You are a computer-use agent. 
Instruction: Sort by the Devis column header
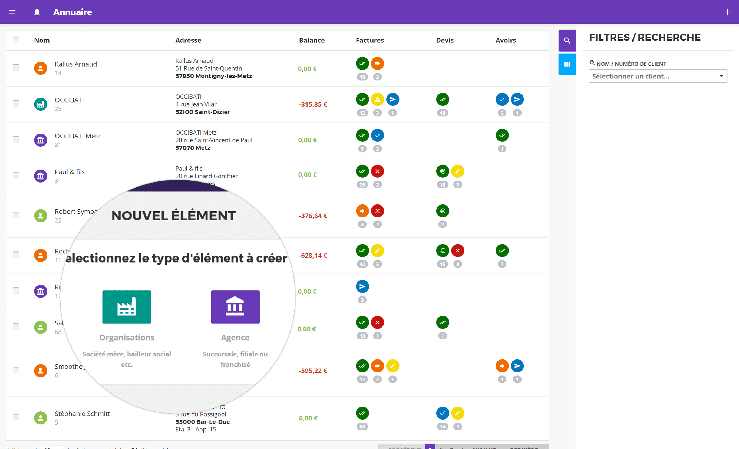click(x=444, y=40)
